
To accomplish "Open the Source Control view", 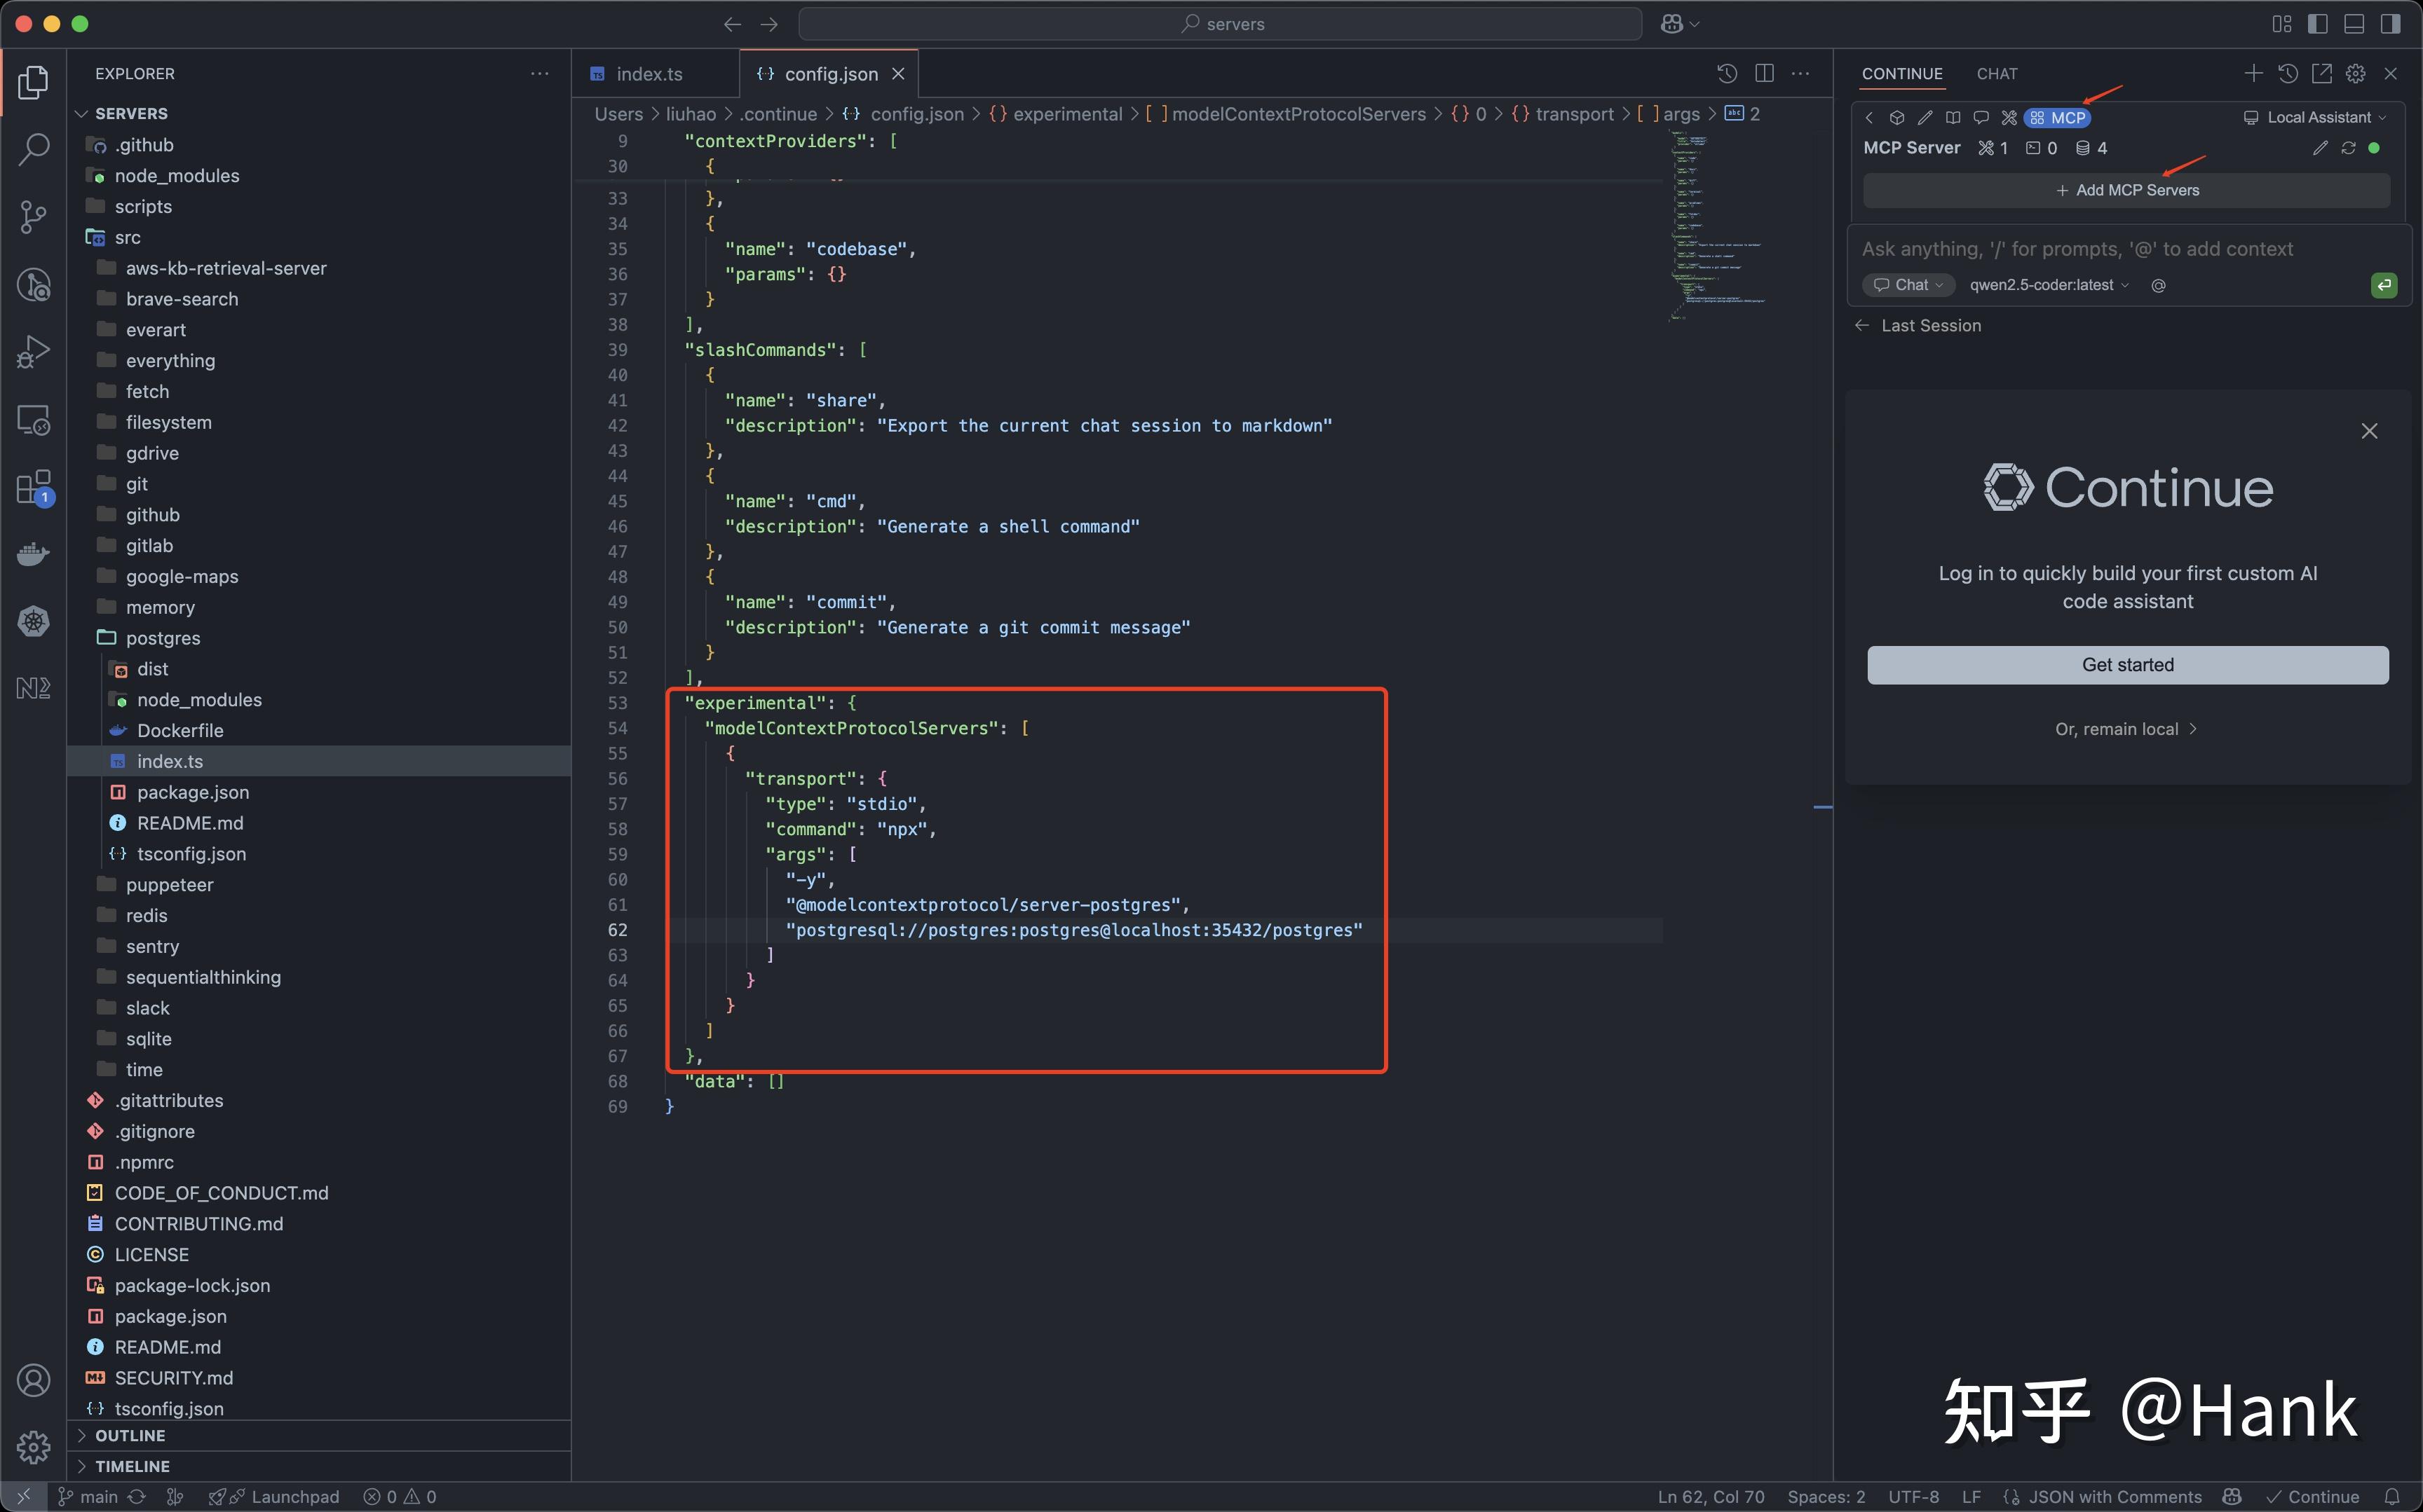I will pyautogui.click(x=33, y=216).
